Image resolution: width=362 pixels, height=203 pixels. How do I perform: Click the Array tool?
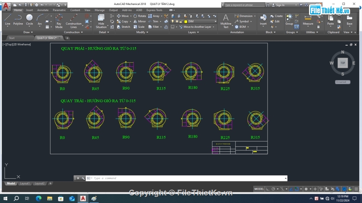tap(154, 16)
